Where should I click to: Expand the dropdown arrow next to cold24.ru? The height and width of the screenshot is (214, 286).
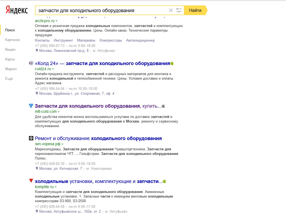(x=53, y=69)
